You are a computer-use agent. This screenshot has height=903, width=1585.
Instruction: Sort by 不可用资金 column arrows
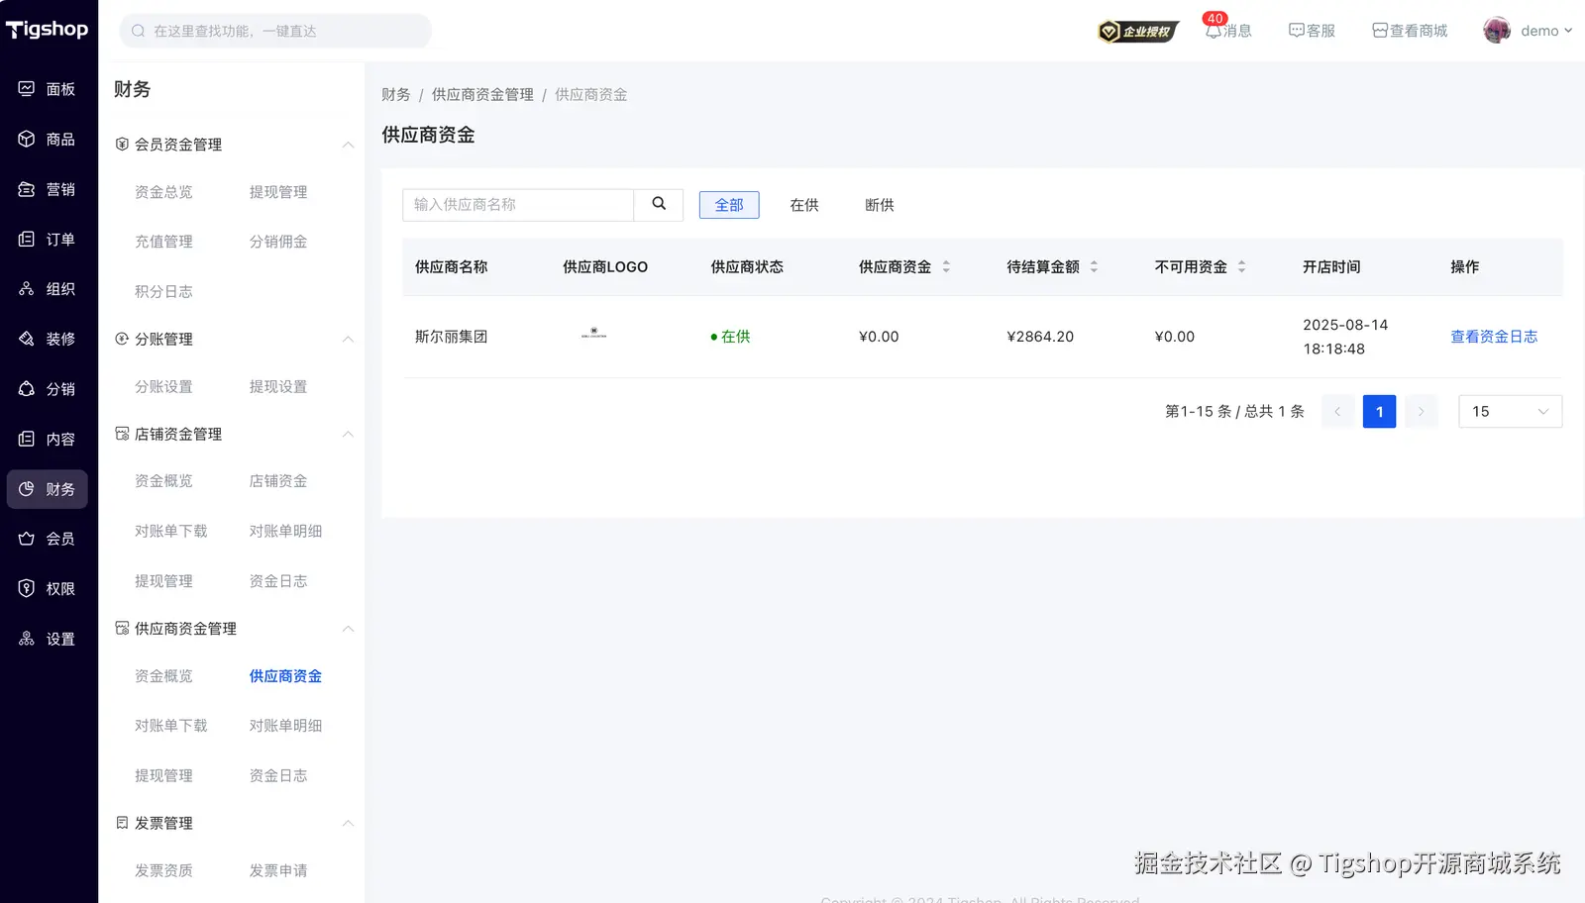pyautogui.click(x=1241, y=267)
